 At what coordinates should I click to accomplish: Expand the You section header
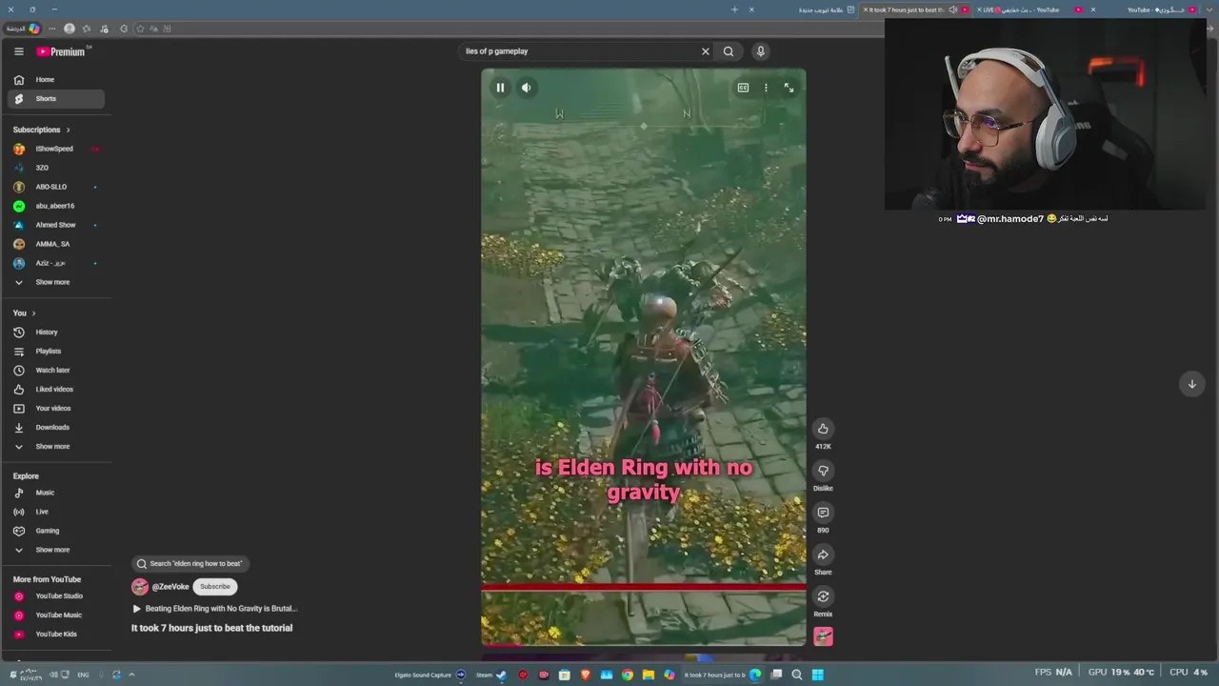(x=25, y=313)
